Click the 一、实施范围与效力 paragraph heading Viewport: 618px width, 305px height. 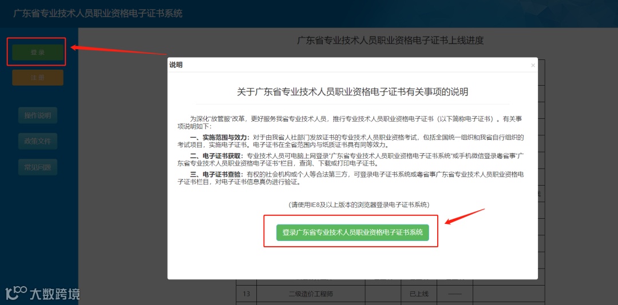pyautogui.click(x=220, y=137)
